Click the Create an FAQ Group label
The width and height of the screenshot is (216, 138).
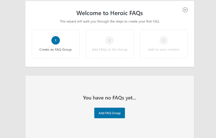pos(56,49)
